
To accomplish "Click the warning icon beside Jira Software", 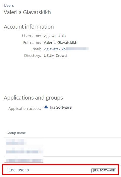I will click(x=46, y=107).
